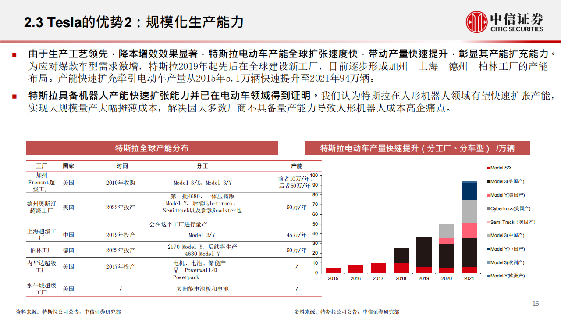561x316 pixels.
Task: Click the Model Y(中国产) legend label
Action: click(x=508, y=249)
